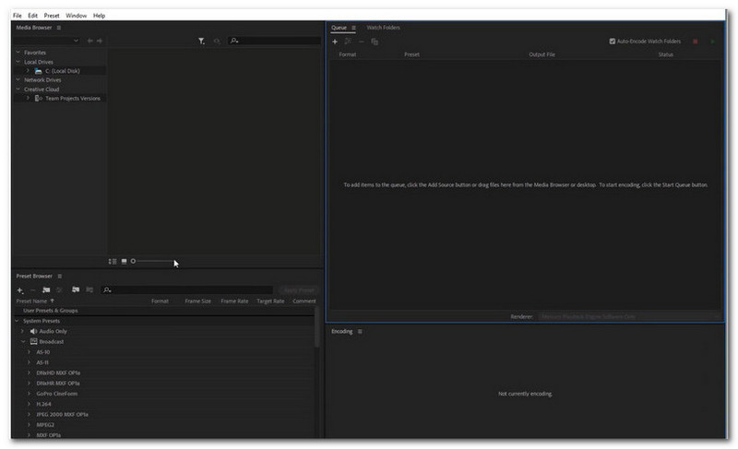
Task: Click the Add Source plus icon in Queue
Action: point(335,41)
